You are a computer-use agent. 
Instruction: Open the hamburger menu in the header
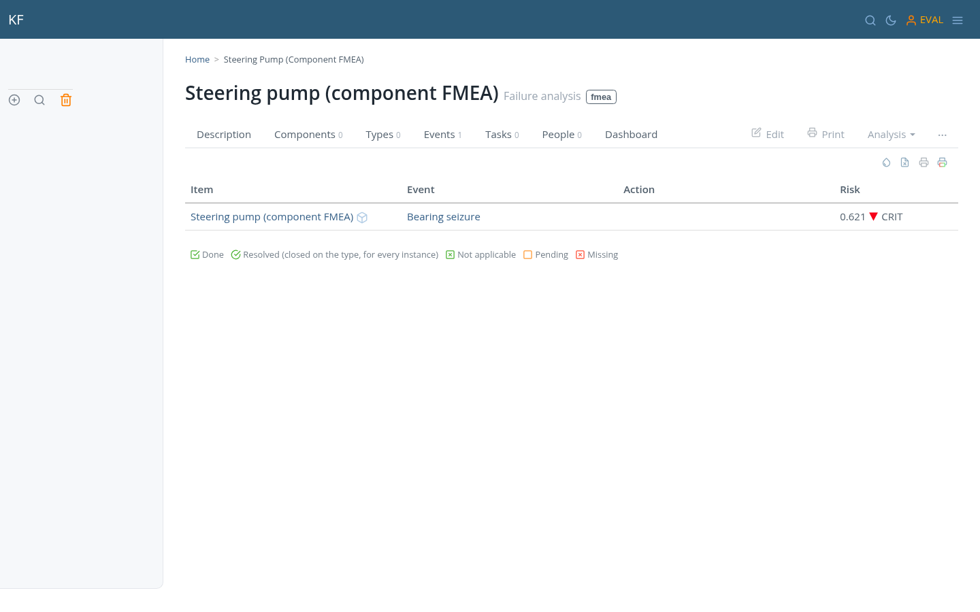[958, 20]
